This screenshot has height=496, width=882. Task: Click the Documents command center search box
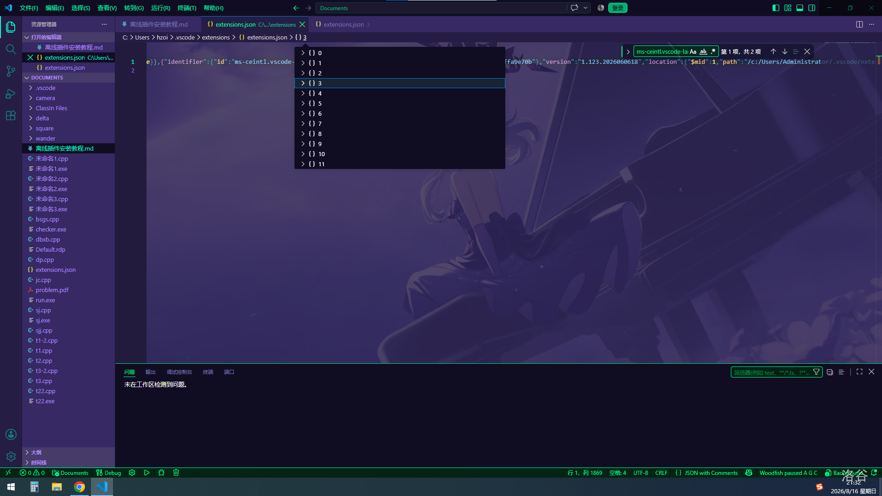pos(441,8)
